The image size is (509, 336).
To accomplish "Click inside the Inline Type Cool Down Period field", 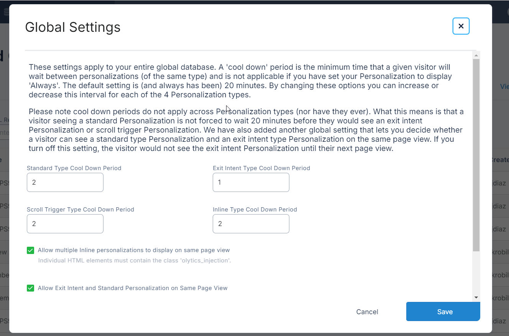I will 251,224.
